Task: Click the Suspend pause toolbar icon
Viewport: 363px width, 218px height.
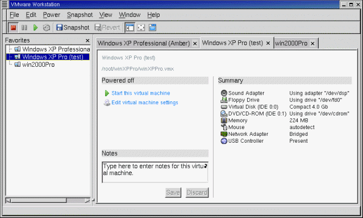Action: tap(24, 28)
